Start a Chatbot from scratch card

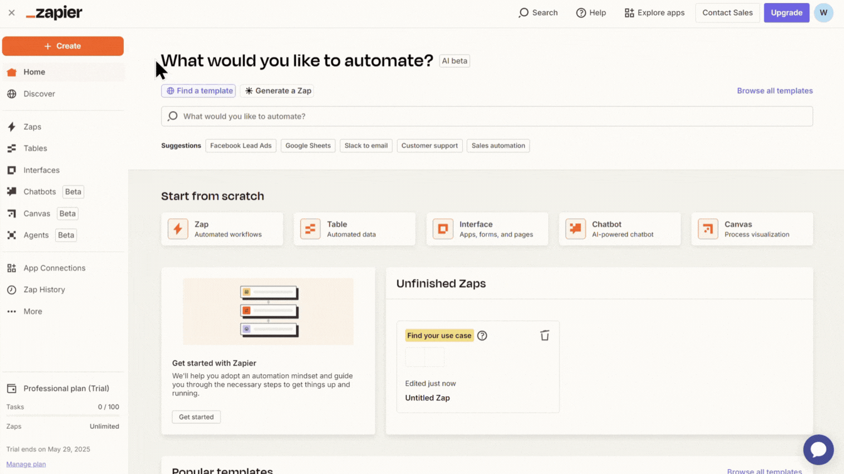pos(620,229)
